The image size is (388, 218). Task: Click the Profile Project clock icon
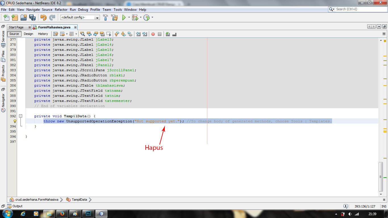click(146, 18)
